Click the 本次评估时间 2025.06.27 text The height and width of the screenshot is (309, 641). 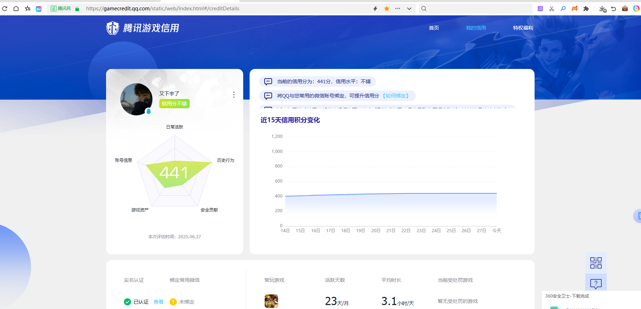point(175,236)
